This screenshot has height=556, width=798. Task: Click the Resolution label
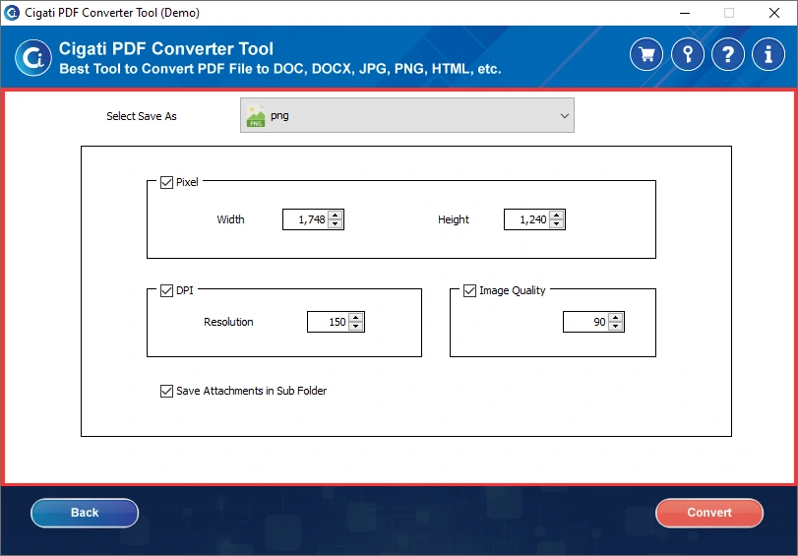(228, 322)
